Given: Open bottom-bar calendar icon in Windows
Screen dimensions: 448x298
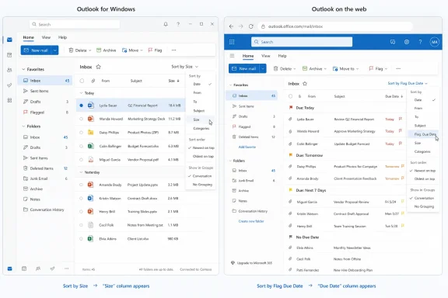Looking at the screenshot, I should coord(24,269).
